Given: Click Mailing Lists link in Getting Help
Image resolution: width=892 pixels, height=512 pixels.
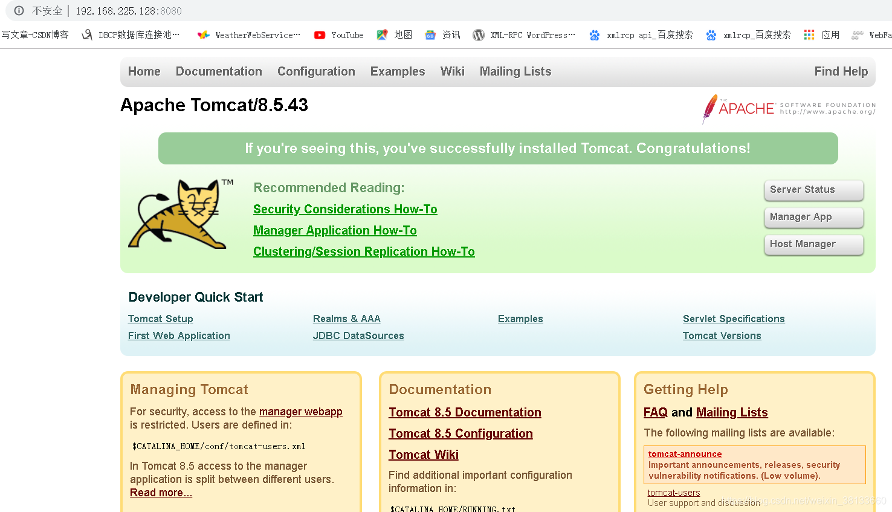Looking at the screenshot, I should click(x=732, y=412).
